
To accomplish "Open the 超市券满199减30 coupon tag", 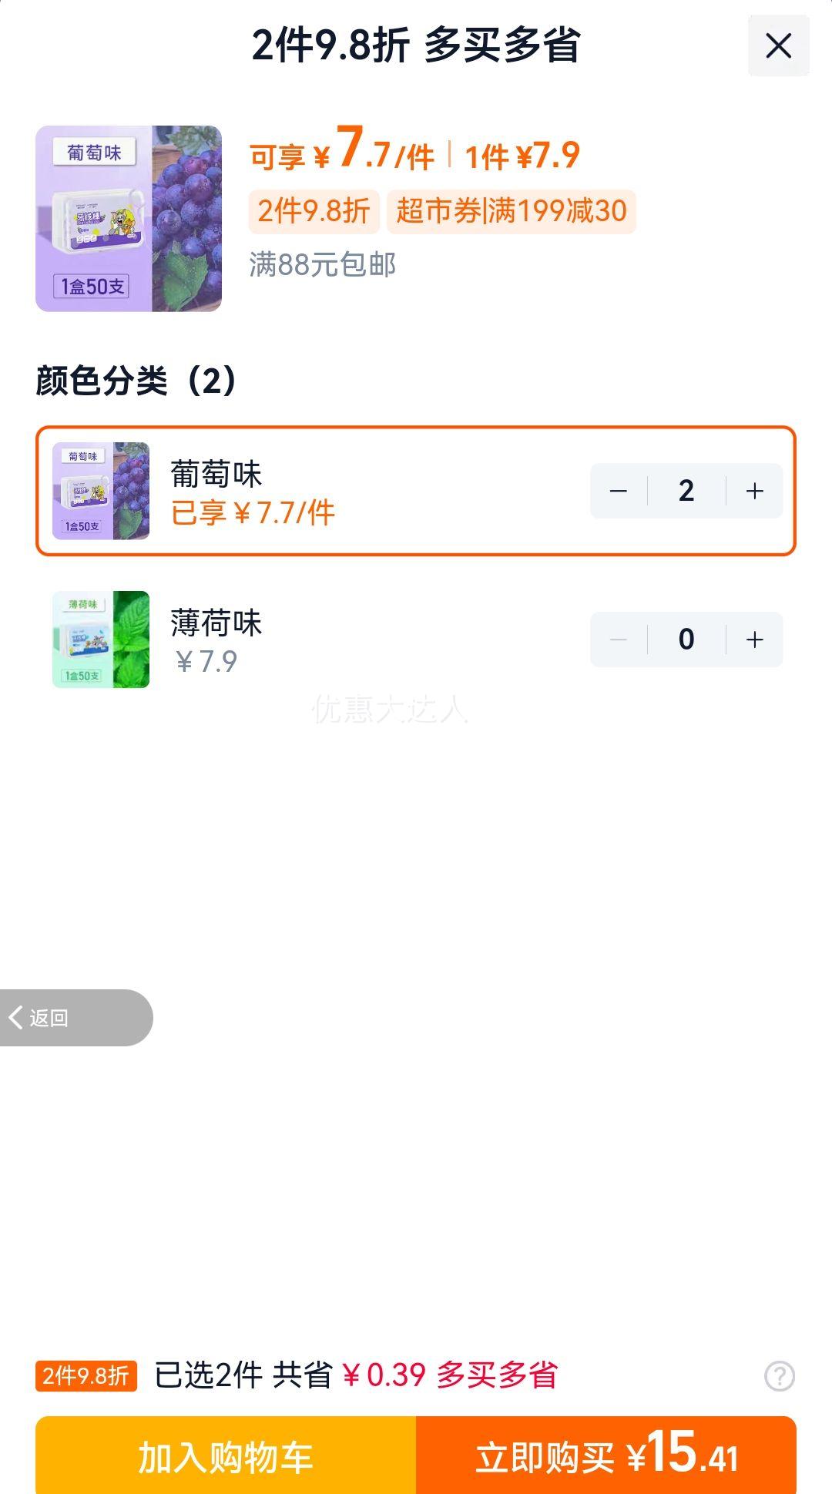I will tap(512, 211).
